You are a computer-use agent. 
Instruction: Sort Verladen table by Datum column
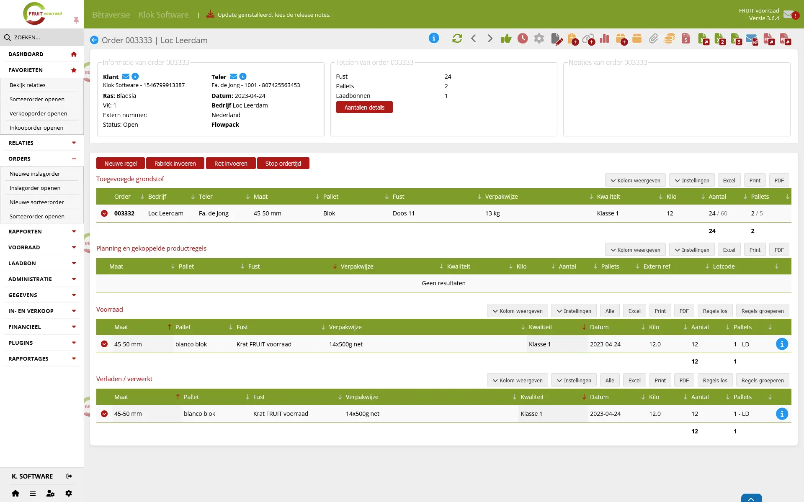(599, 397)
